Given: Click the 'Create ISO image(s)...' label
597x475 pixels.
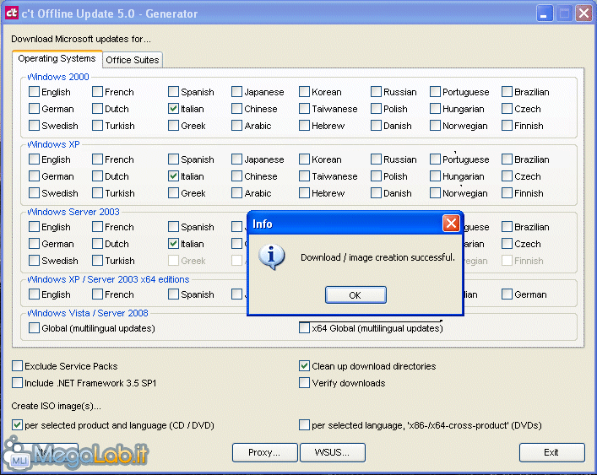Looking at the screenshot, I should (56, 406).
